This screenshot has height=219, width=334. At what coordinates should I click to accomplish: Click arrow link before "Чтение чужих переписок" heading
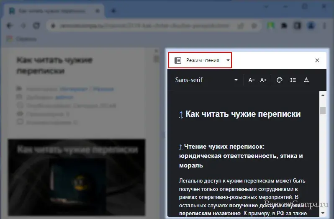click(181, 147)
